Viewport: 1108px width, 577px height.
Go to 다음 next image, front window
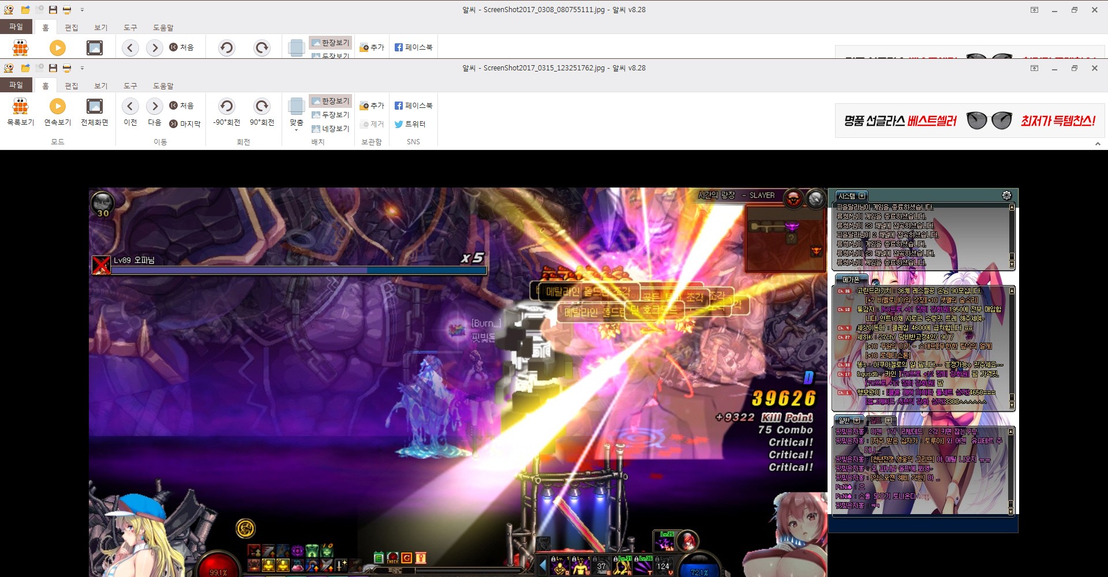pos(154,112)
